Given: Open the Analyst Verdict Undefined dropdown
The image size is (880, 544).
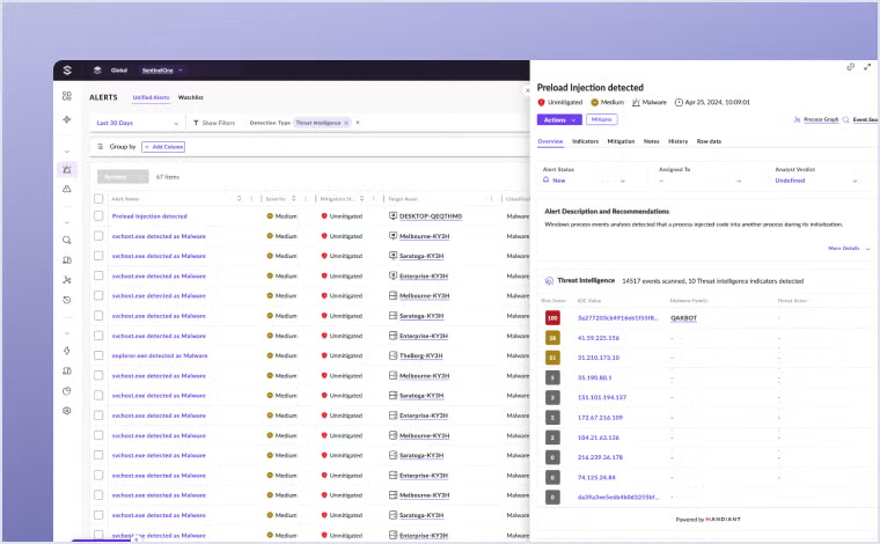Looking at the screenshot, I should pos(816,181).
